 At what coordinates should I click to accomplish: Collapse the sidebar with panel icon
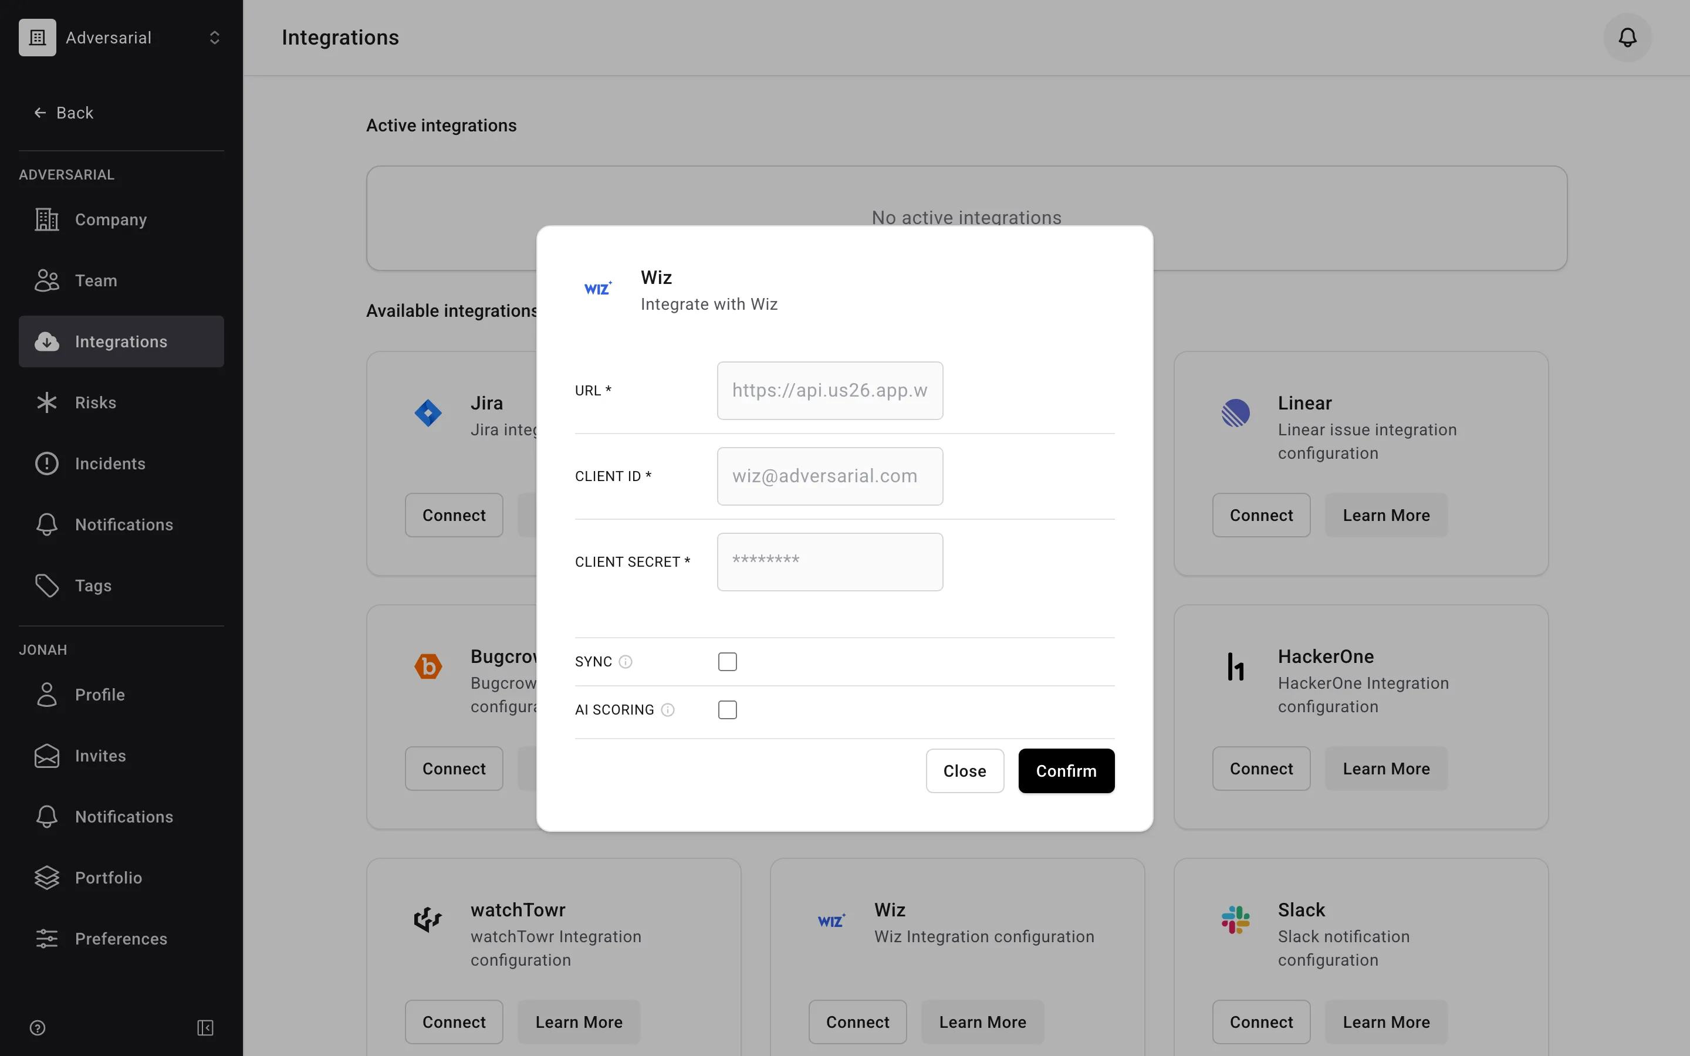click(x=205, y=1027)
